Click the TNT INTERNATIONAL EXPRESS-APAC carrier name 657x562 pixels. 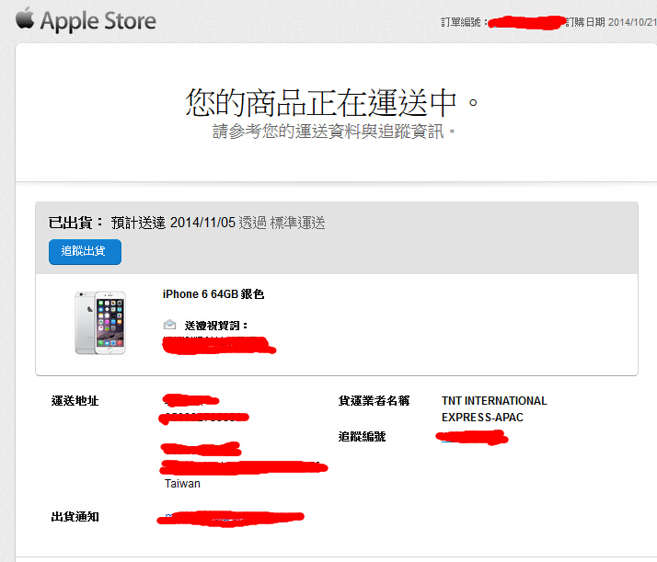coord(494,408)
